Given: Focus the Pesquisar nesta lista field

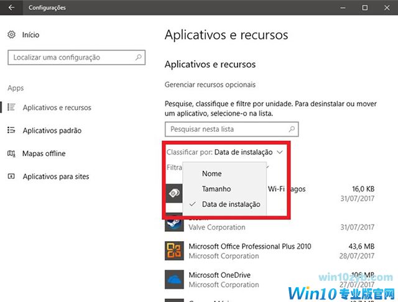Looking at the screenshot, I should [x=231, y=129].
